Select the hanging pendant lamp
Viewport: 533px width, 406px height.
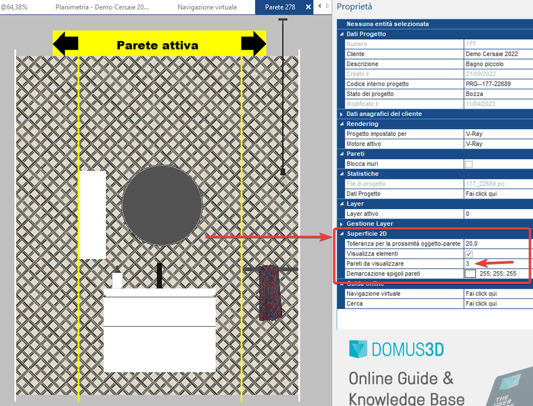pyautogui.click(x=282, y=98)
